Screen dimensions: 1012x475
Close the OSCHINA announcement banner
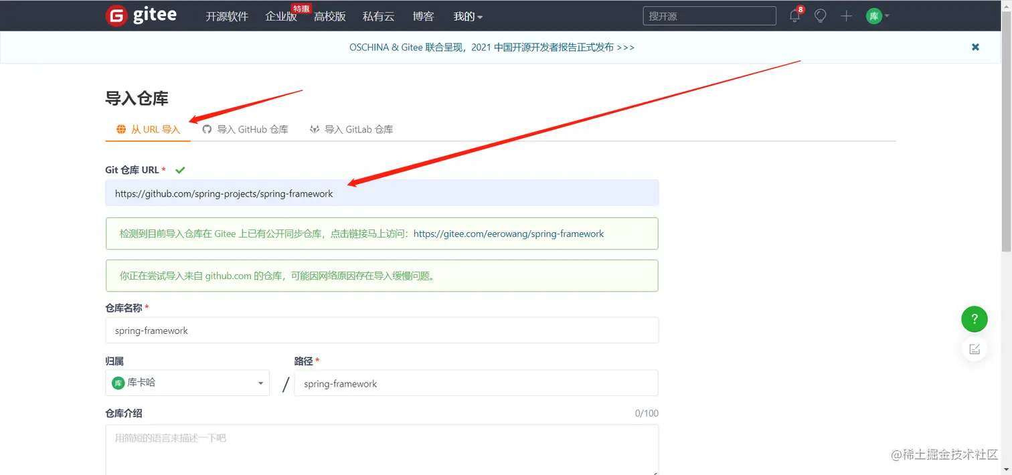(975, 47)
